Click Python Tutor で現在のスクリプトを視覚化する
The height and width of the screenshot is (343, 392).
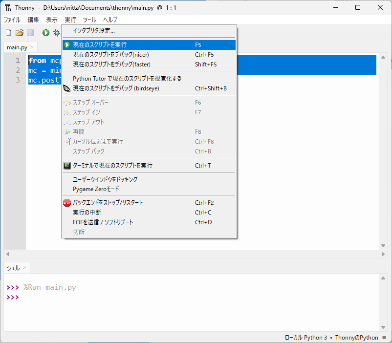tap(127, 79)
